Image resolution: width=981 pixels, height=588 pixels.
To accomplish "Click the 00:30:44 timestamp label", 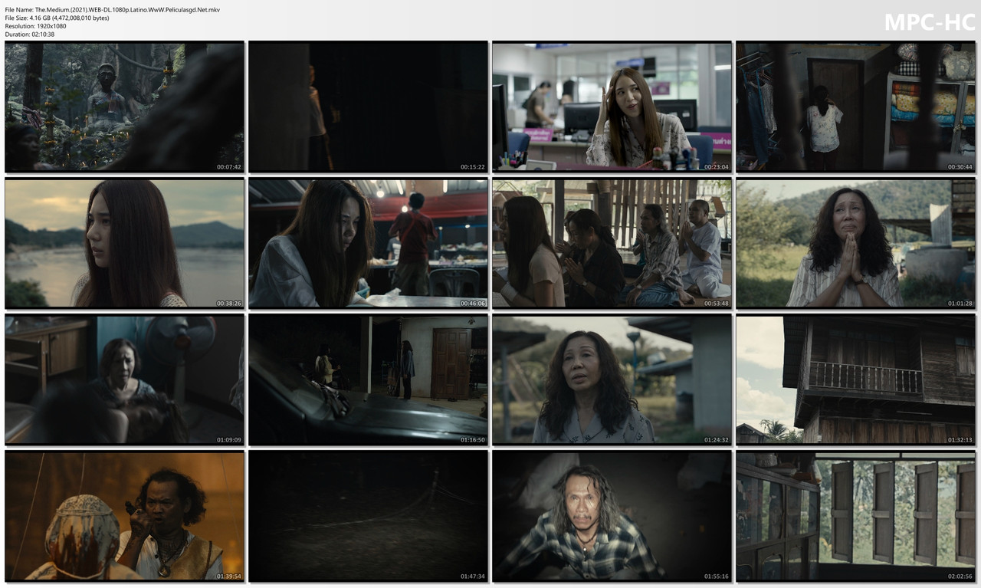I will [x=960, y=167].
